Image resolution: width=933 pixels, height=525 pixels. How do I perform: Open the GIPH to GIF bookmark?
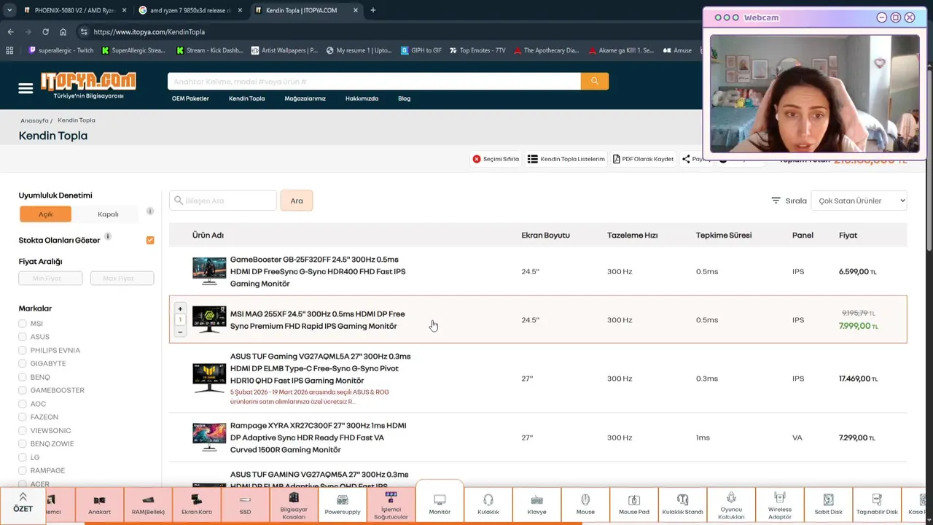coord(421,50)
